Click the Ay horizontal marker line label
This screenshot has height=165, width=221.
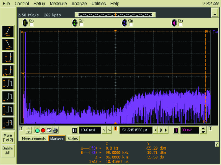point(23,73)
